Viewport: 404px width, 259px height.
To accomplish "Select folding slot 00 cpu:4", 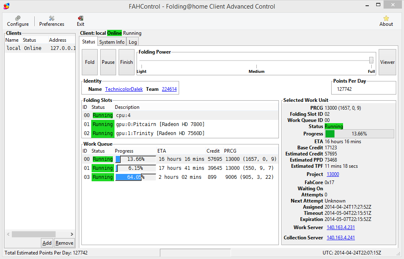I will tap(180, 115).
